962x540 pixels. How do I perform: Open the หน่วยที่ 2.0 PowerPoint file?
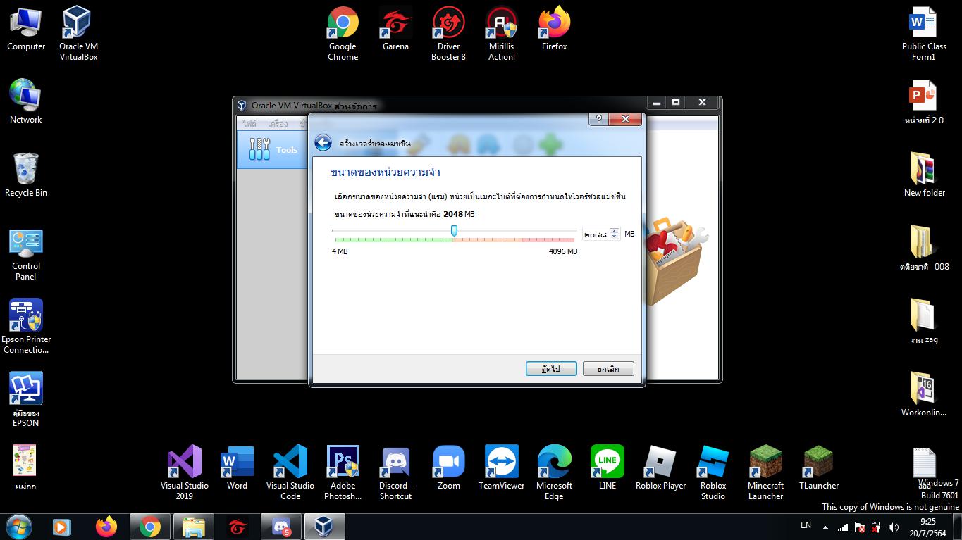(x=924, y=103)
